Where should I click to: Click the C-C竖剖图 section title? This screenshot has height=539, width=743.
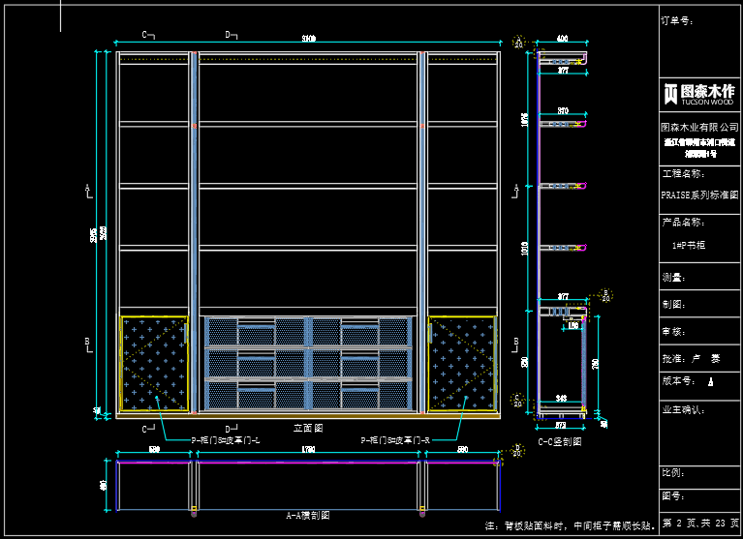click(x=560, y=441)
